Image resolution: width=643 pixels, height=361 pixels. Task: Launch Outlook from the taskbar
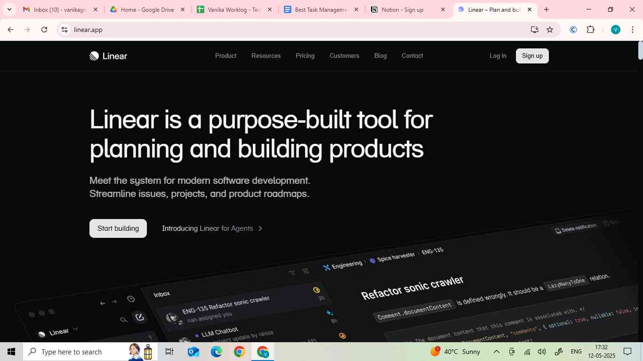(193, 352)
